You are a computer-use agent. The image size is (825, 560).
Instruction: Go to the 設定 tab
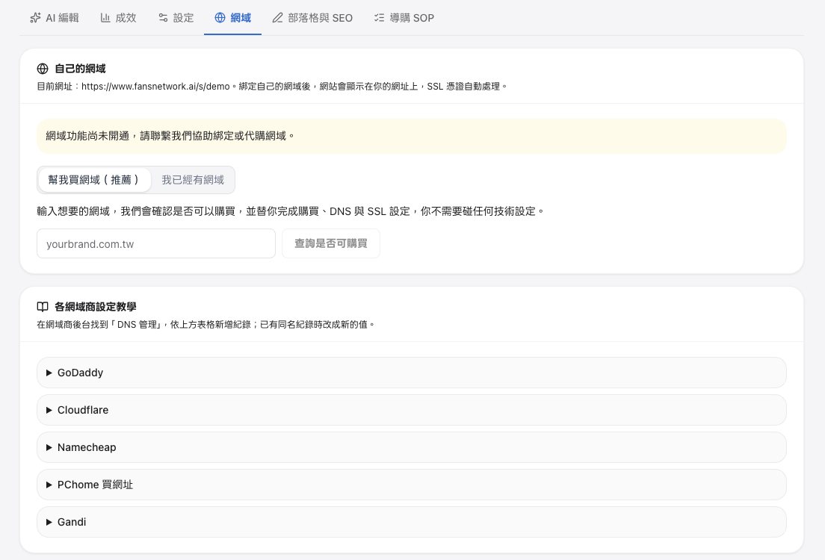click(x=176, y=18)
